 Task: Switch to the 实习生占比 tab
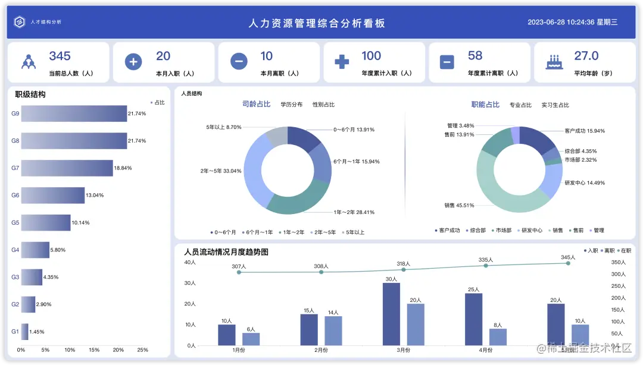(555, 105)
